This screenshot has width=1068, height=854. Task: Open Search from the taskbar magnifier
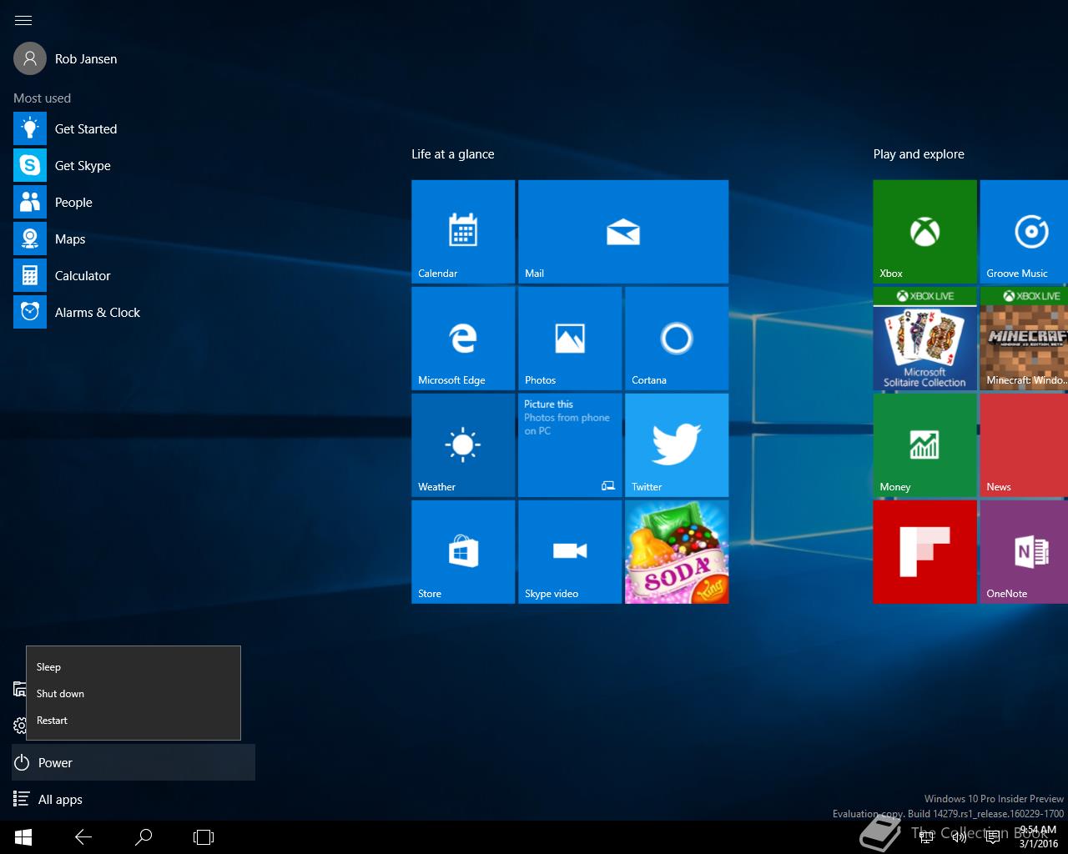tap(144, 837)
